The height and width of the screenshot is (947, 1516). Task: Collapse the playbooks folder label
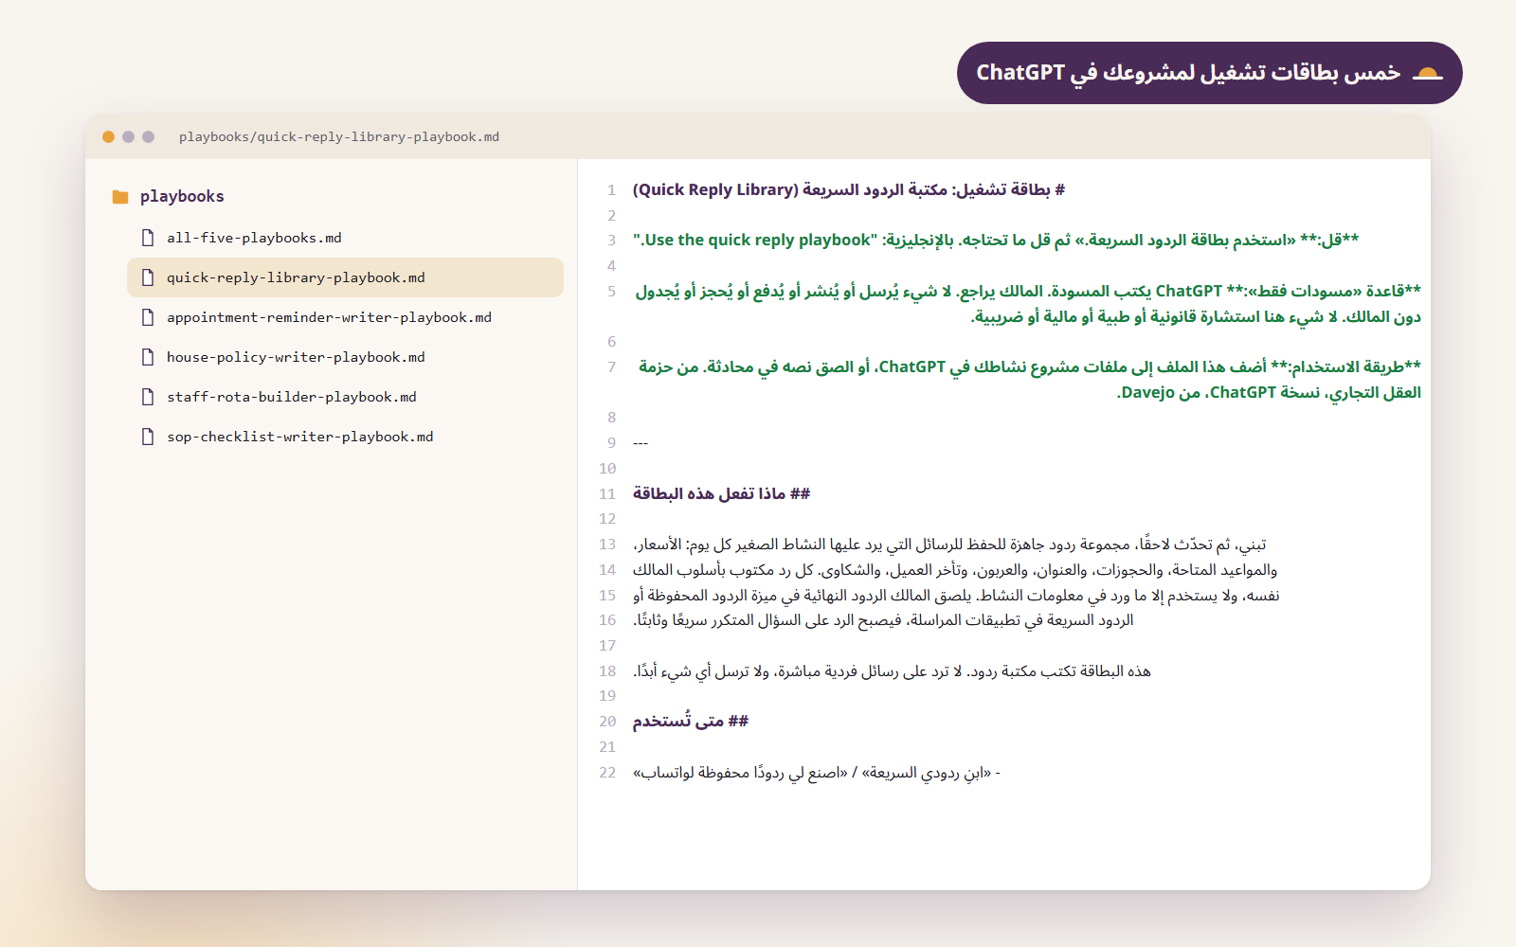click(x=182, y=197)
